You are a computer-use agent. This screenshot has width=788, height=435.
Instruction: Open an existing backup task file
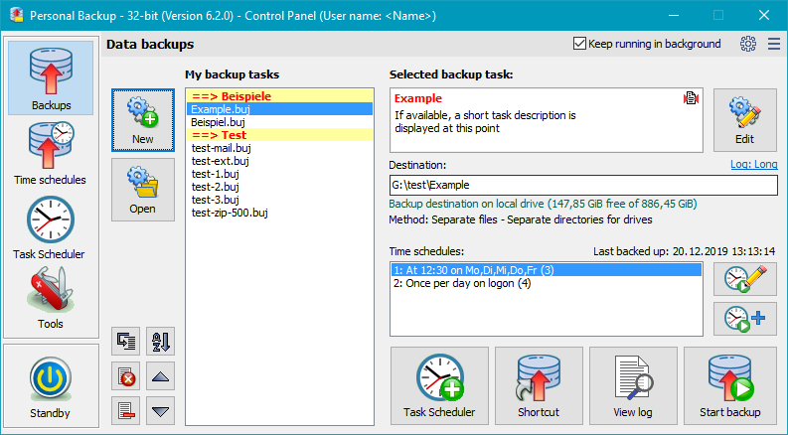pyautogui.click(x=143, y=190)
